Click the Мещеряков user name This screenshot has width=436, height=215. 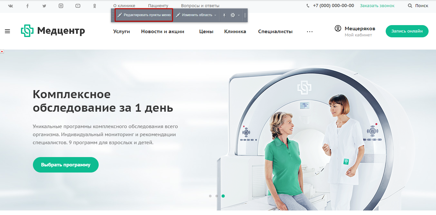tap(360, 28)
